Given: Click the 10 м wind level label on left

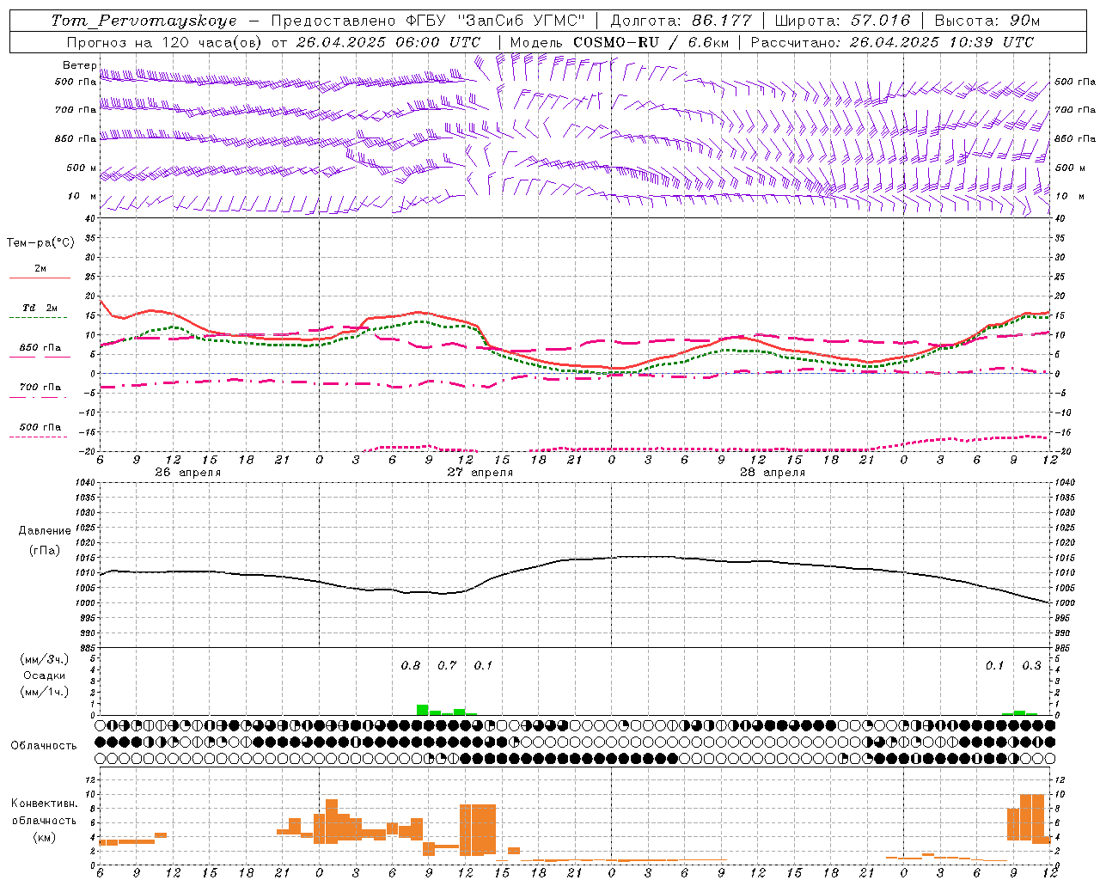Looking at the screenshot, I should (82, 197).
